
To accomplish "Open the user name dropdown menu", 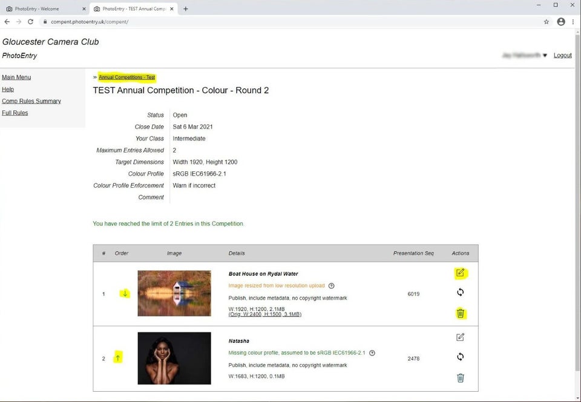I will tap(524, 55).
